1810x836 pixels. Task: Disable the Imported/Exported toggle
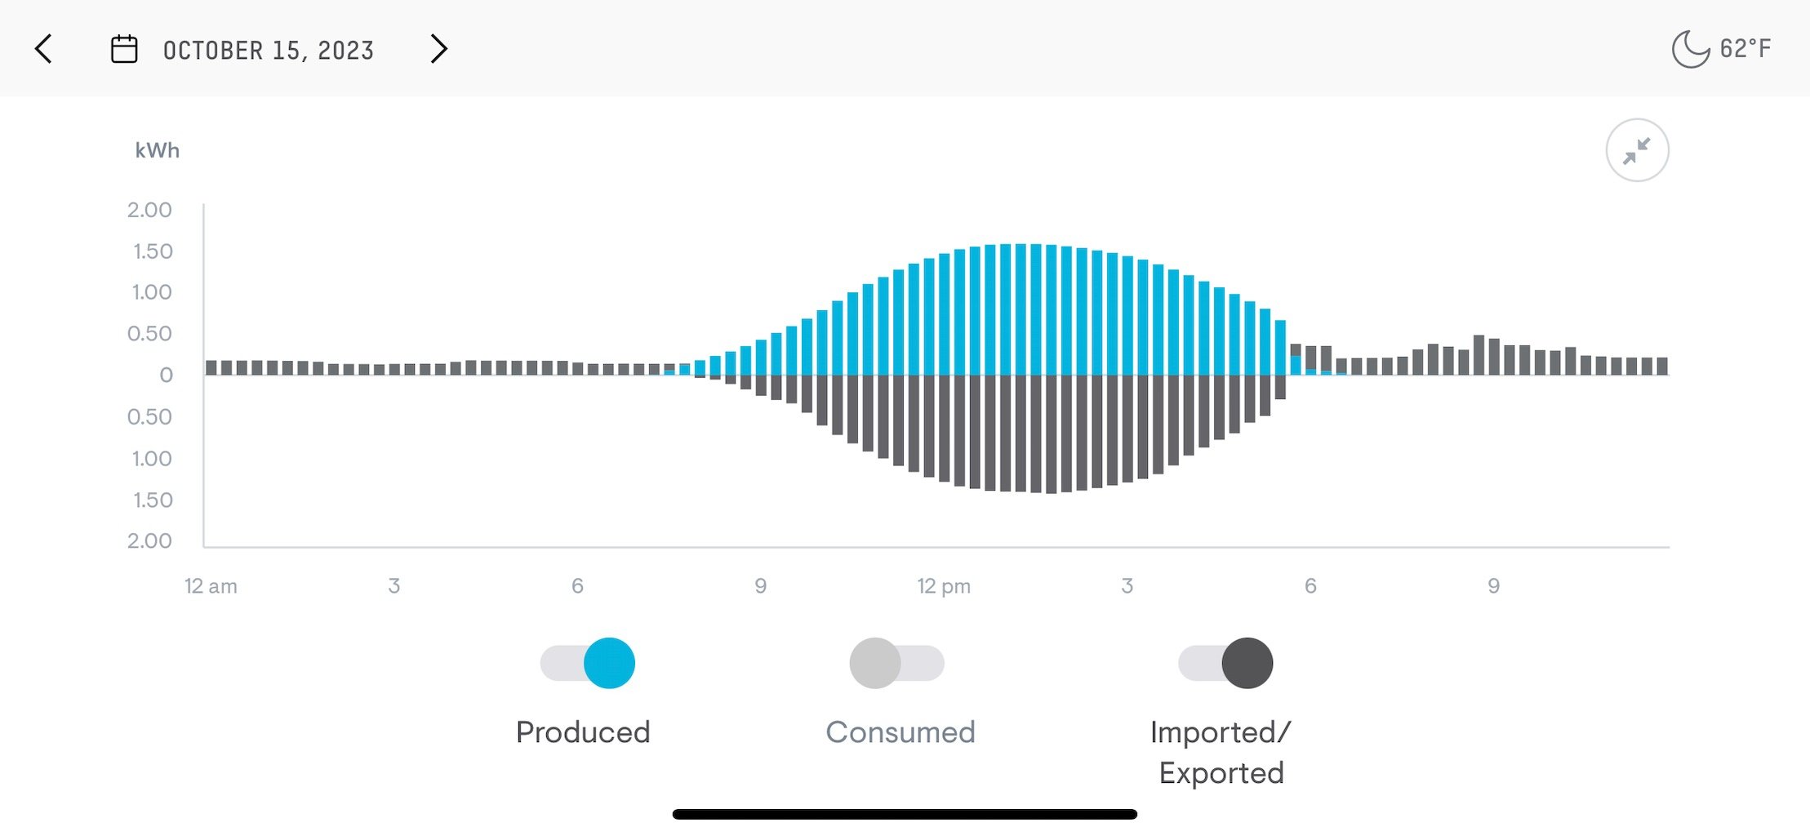point(1225,663)
